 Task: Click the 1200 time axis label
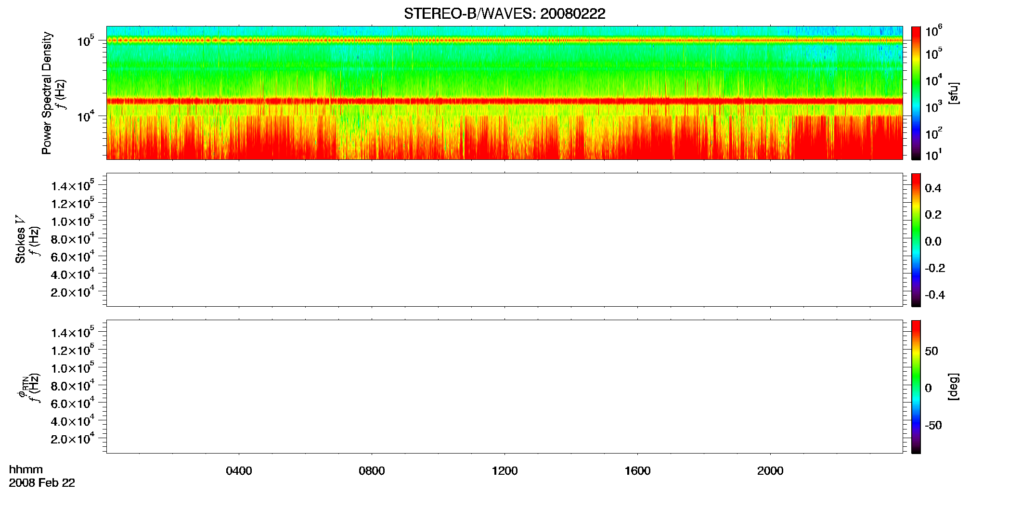tap(504, 471)
